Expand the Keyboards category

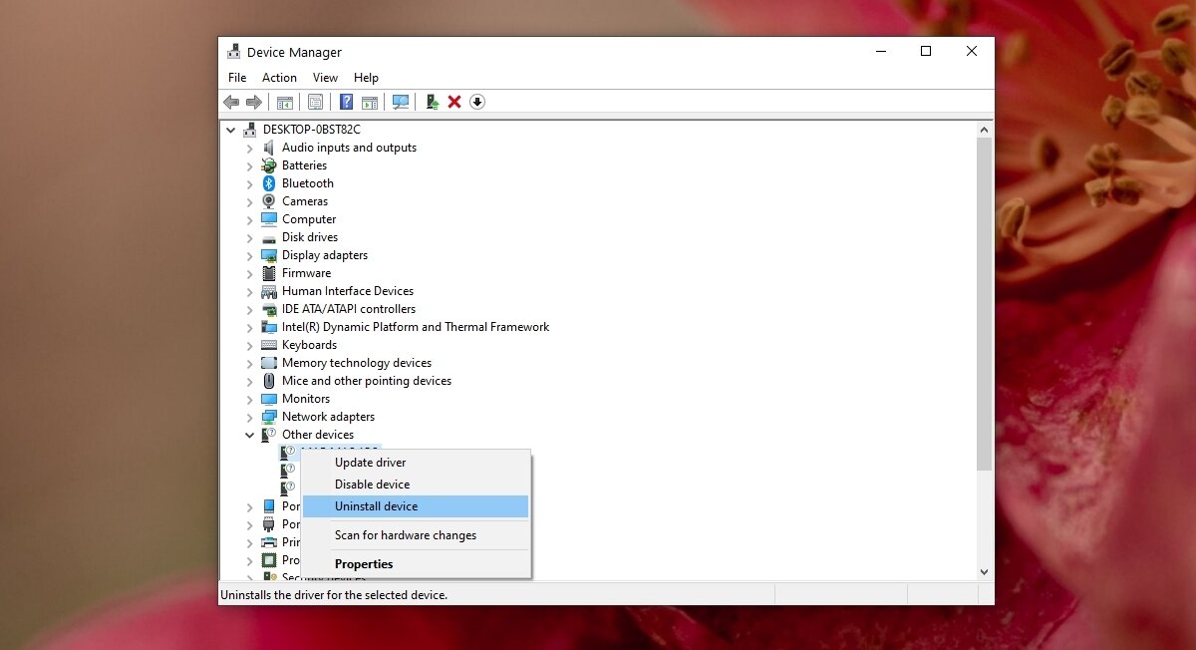[249, 344]
